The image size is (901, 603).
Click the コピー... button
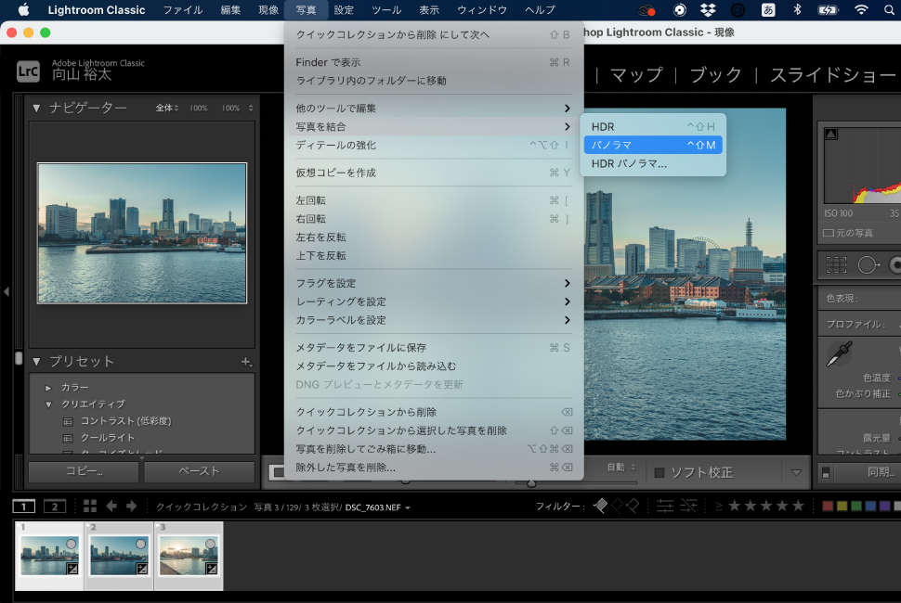coord(84,471)
